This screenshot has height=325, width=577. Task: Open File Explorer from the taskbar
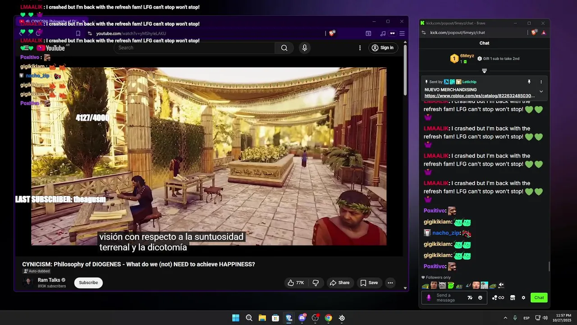point(262,318)
